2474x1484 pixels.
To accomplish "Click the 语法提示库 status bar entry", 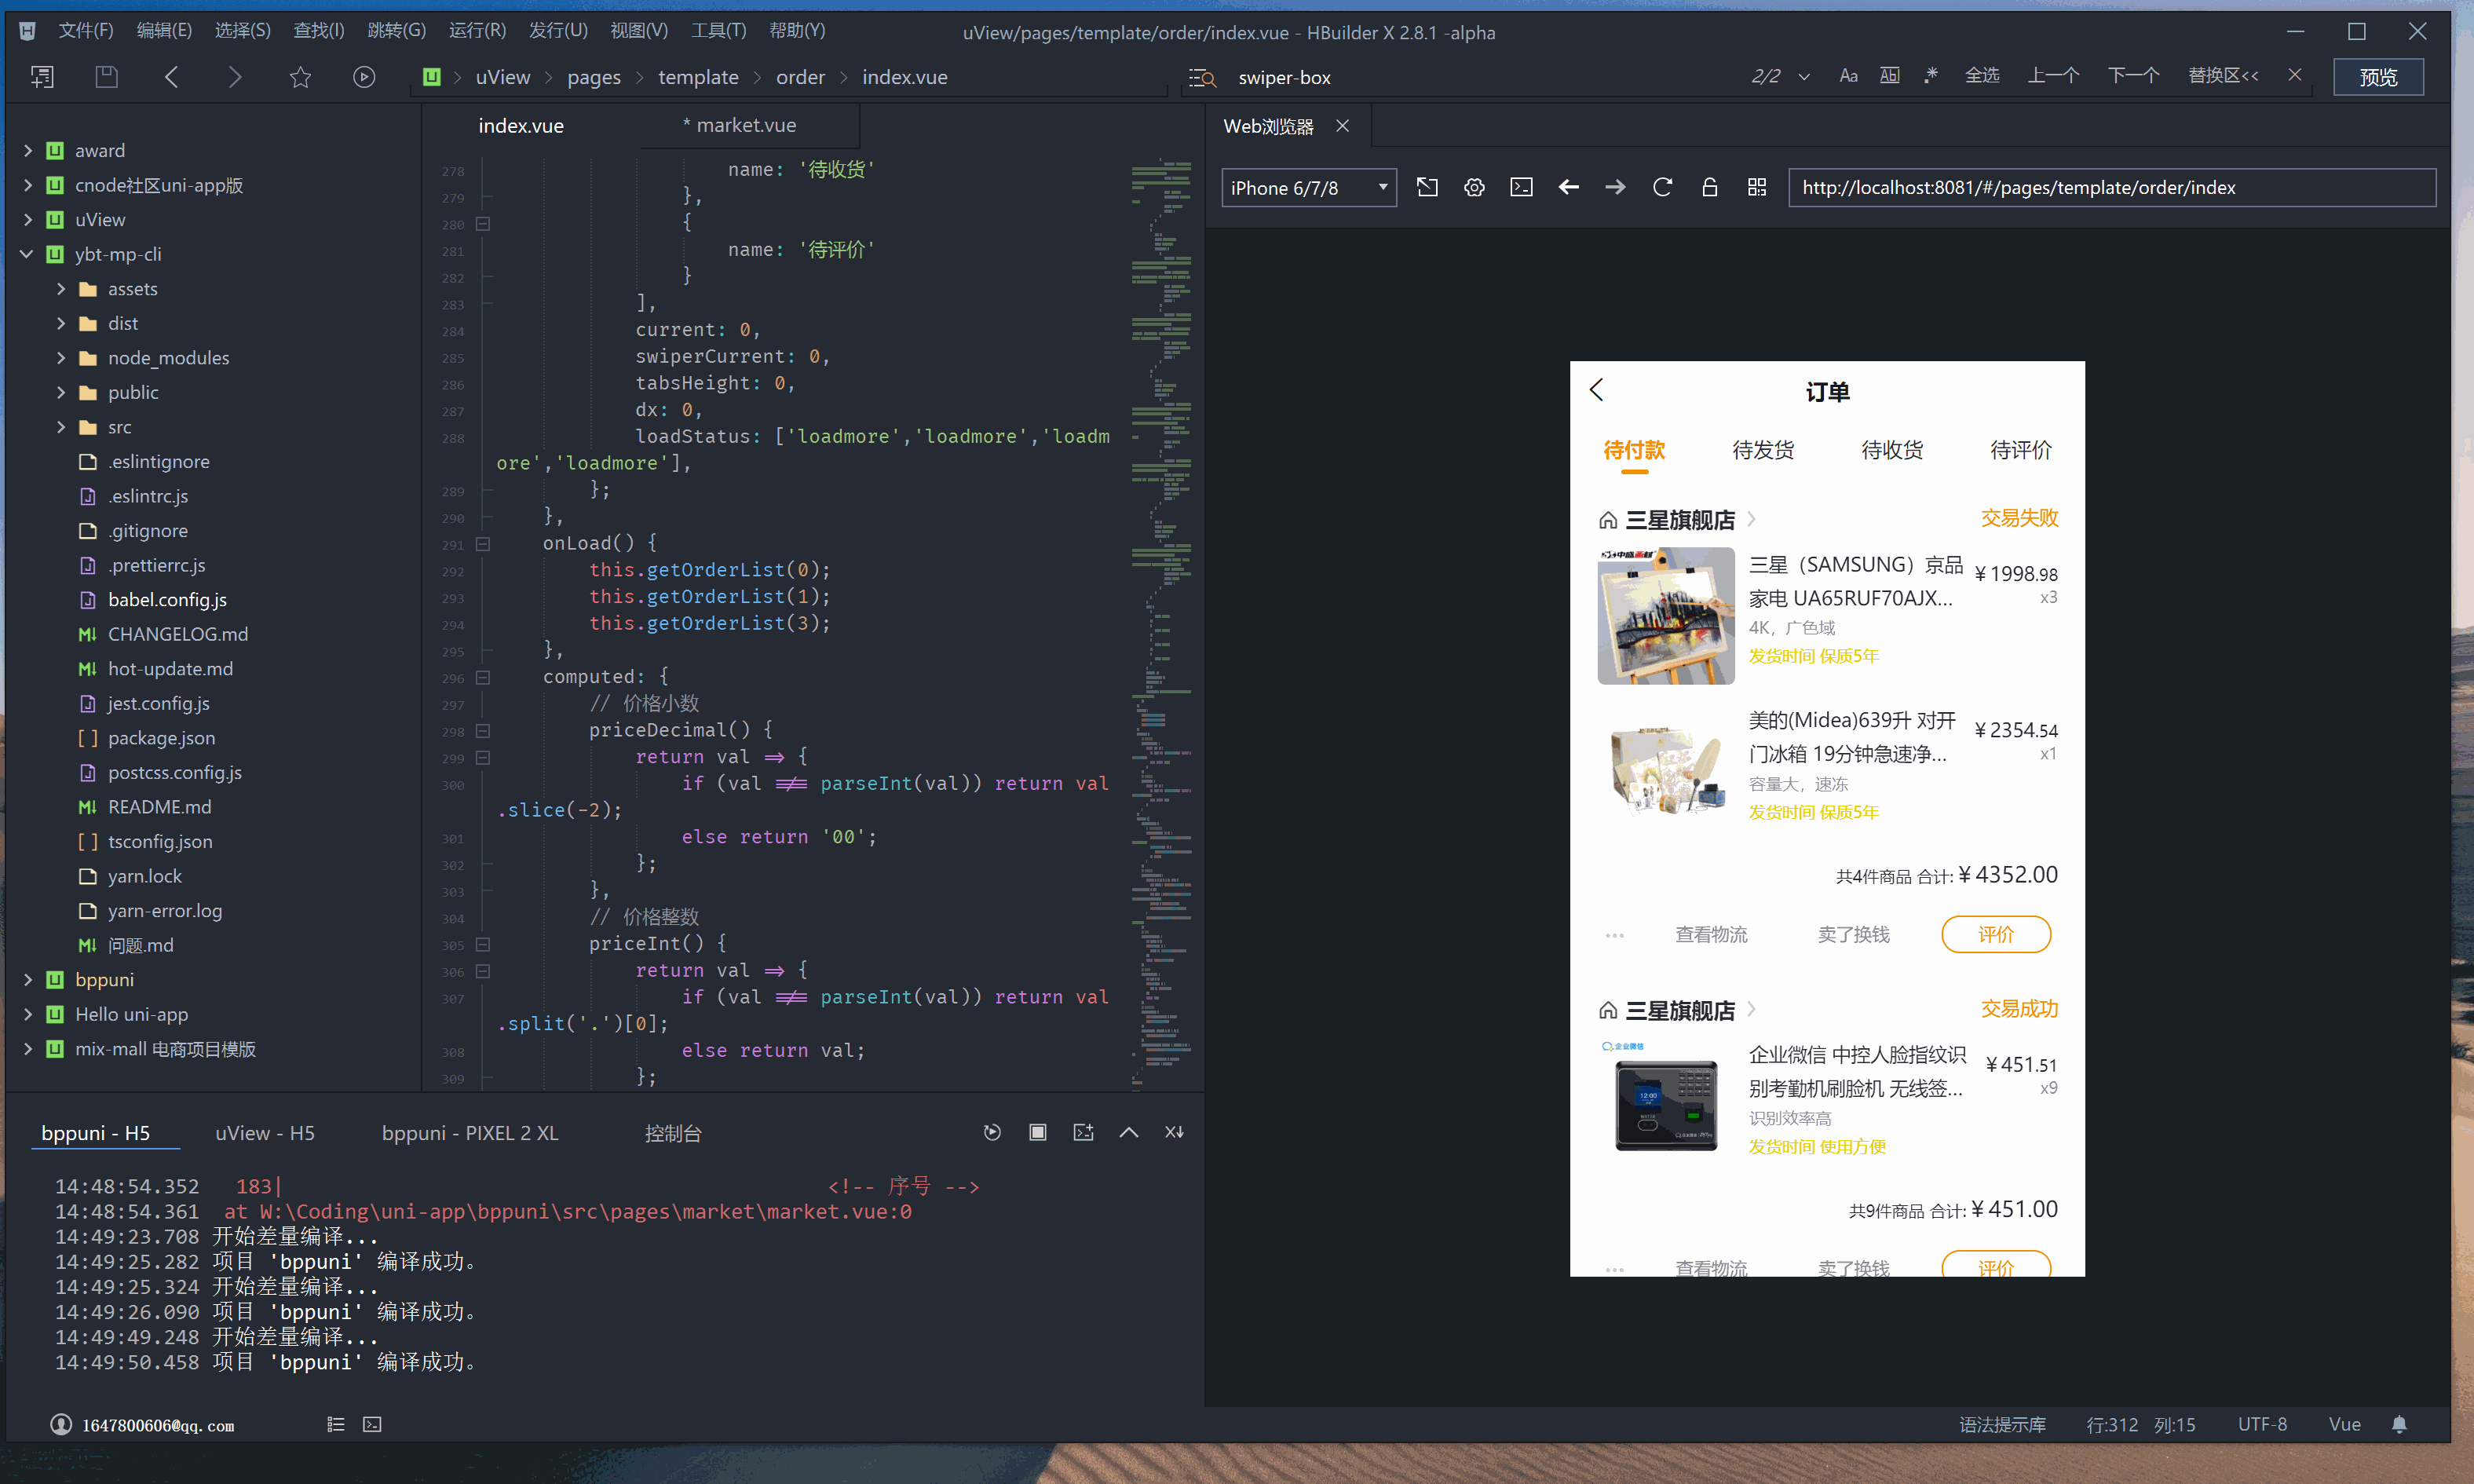I will [x=2002, y=1424].
